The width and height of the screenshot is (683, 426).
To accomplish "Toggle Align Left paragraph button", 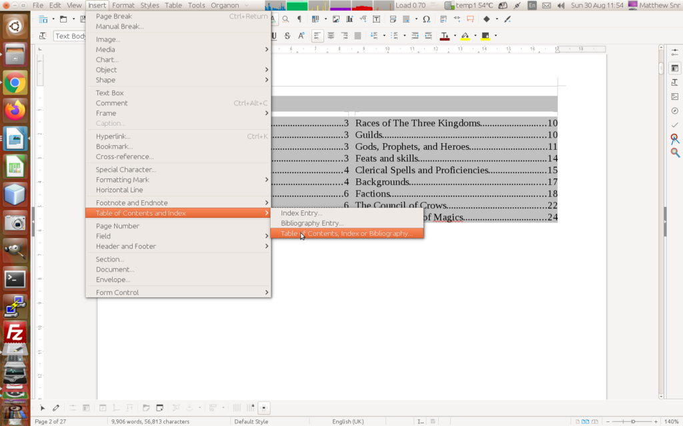I will pyautogui.click(x=317, y=36).
